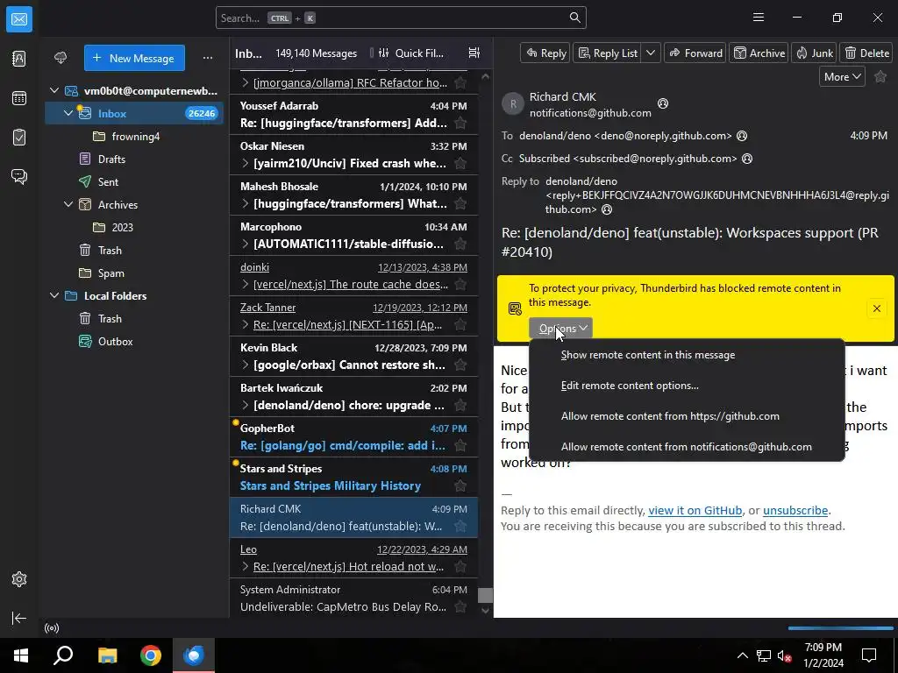Viewport: 898px width, 673px height.
Task: Choose Edit remote content options
Action: [x=687, y=386]
